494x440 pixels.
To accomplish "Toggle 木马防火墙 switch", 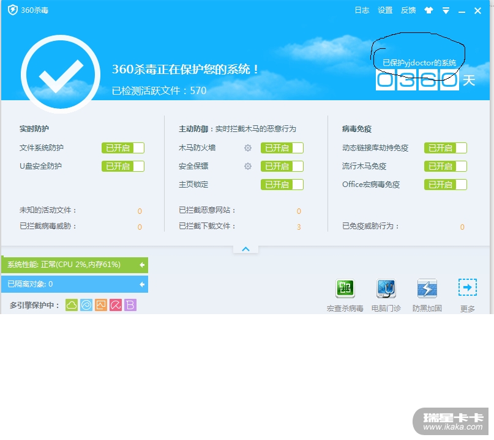I will coord(282,148).
